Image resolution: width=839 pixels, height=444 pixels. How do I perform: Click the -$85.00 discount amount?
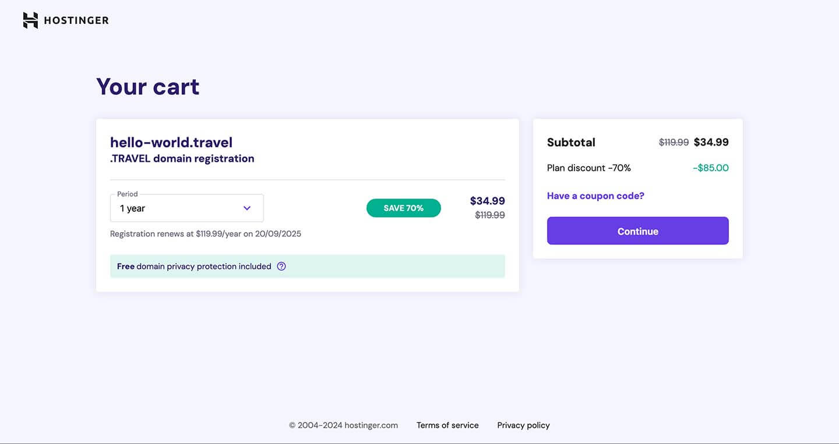pos(711,168)
